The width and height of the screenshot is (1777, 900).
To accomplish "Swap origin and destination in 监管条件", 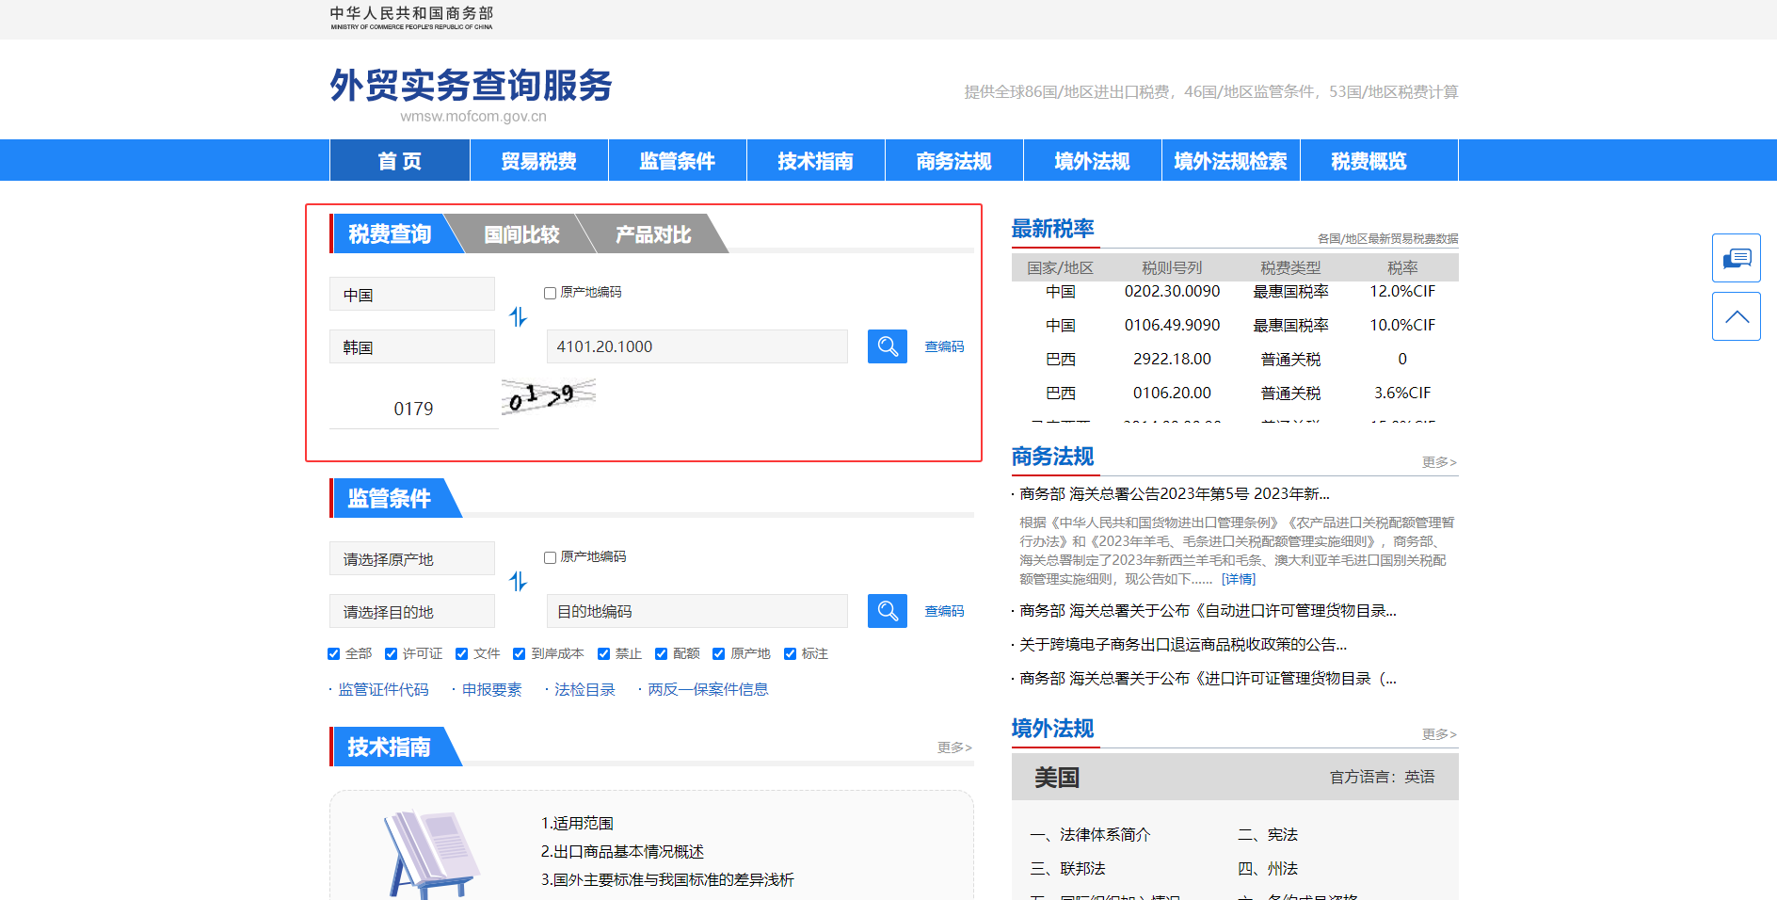I will (x=519, y=582).
